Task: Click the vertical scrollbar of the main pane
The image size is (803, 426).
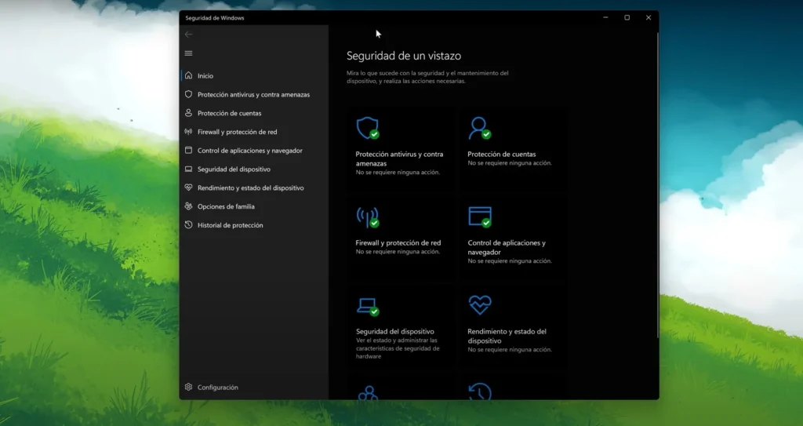Action: [658, 184]
